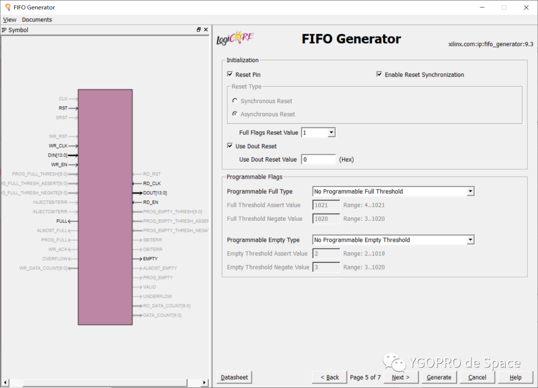538x388 pixels.
Task: Click the ALMOST_EMPTY port label
Action: [160, 268]
